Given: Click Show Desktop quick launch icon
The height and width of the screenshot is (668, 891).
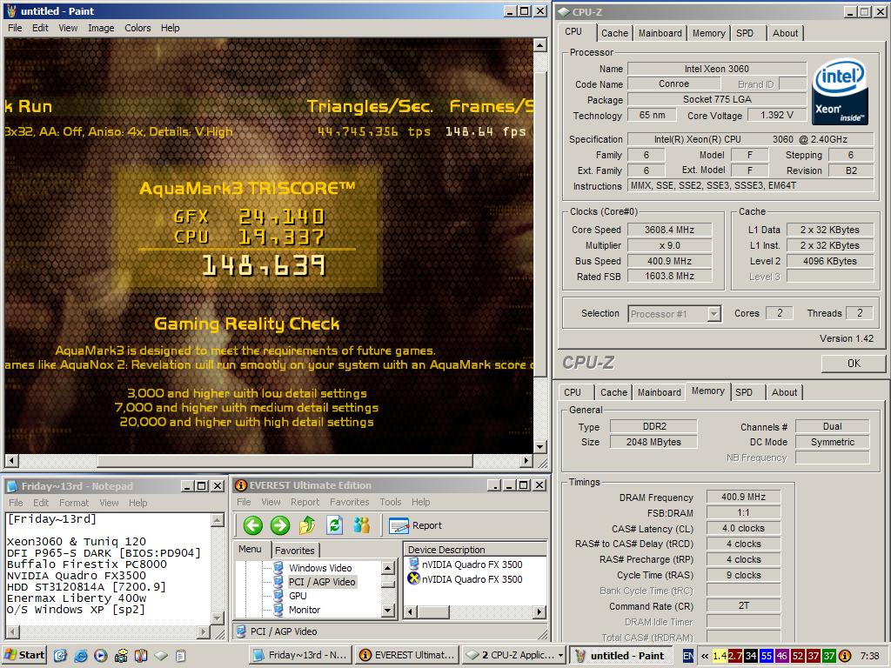Looking at the screenshot, I should pyautogui.click(x=60, y=656).
